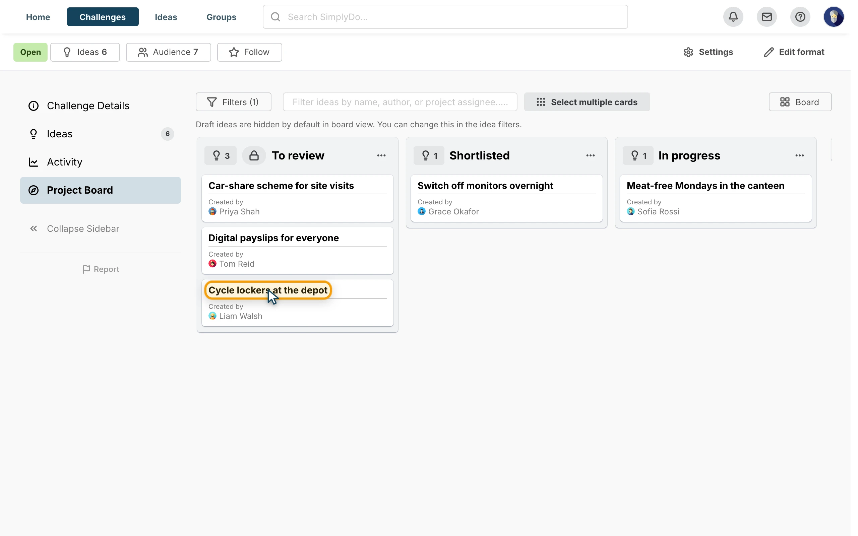Open the Shortlisted column options menu

coord(590,155)
